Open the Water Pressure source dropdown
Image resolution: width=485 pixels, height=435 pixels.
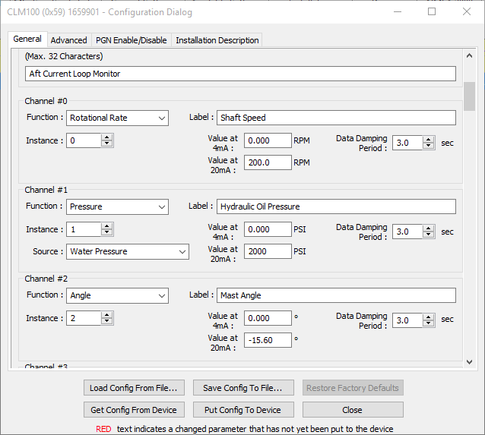128,251
